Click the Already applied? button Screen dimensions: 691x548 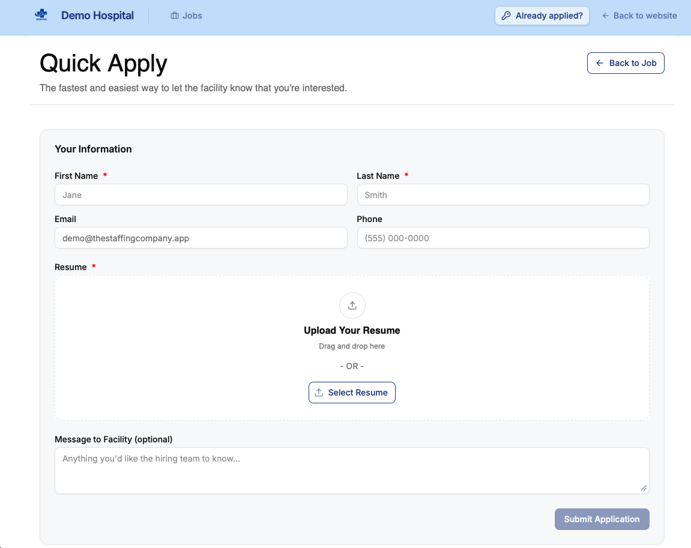pyautogui.click(x=542, y=16)
